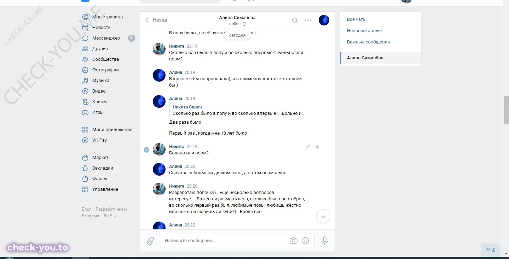The height and width of the screenshot is (259, 509).
Task: Click the Алина sender name at 20:22
Action: click(x=175, y=225)
